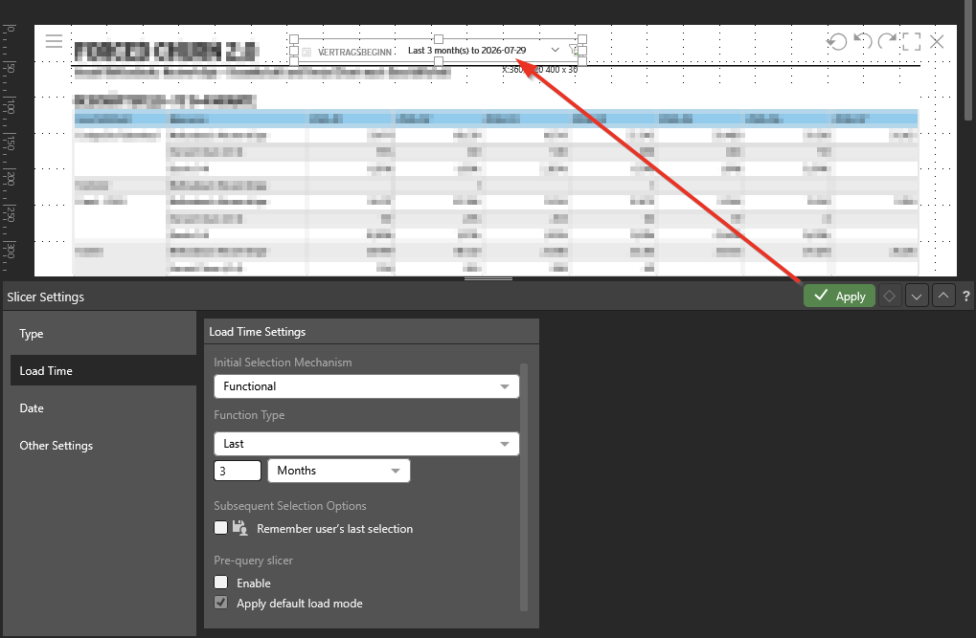The image size is (976, 638).
Task: Open the Months unit dropdown
Action: pyautogui.click(x=339, y=471)
